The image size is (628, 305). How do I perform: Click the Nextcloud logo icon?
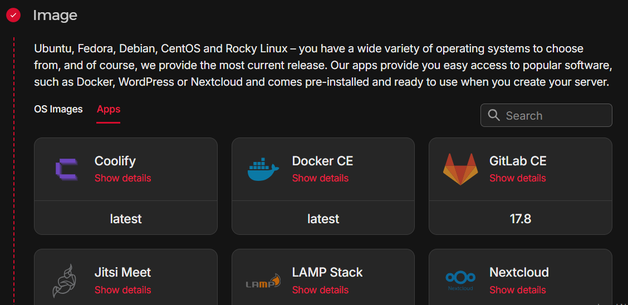(460, 280)
